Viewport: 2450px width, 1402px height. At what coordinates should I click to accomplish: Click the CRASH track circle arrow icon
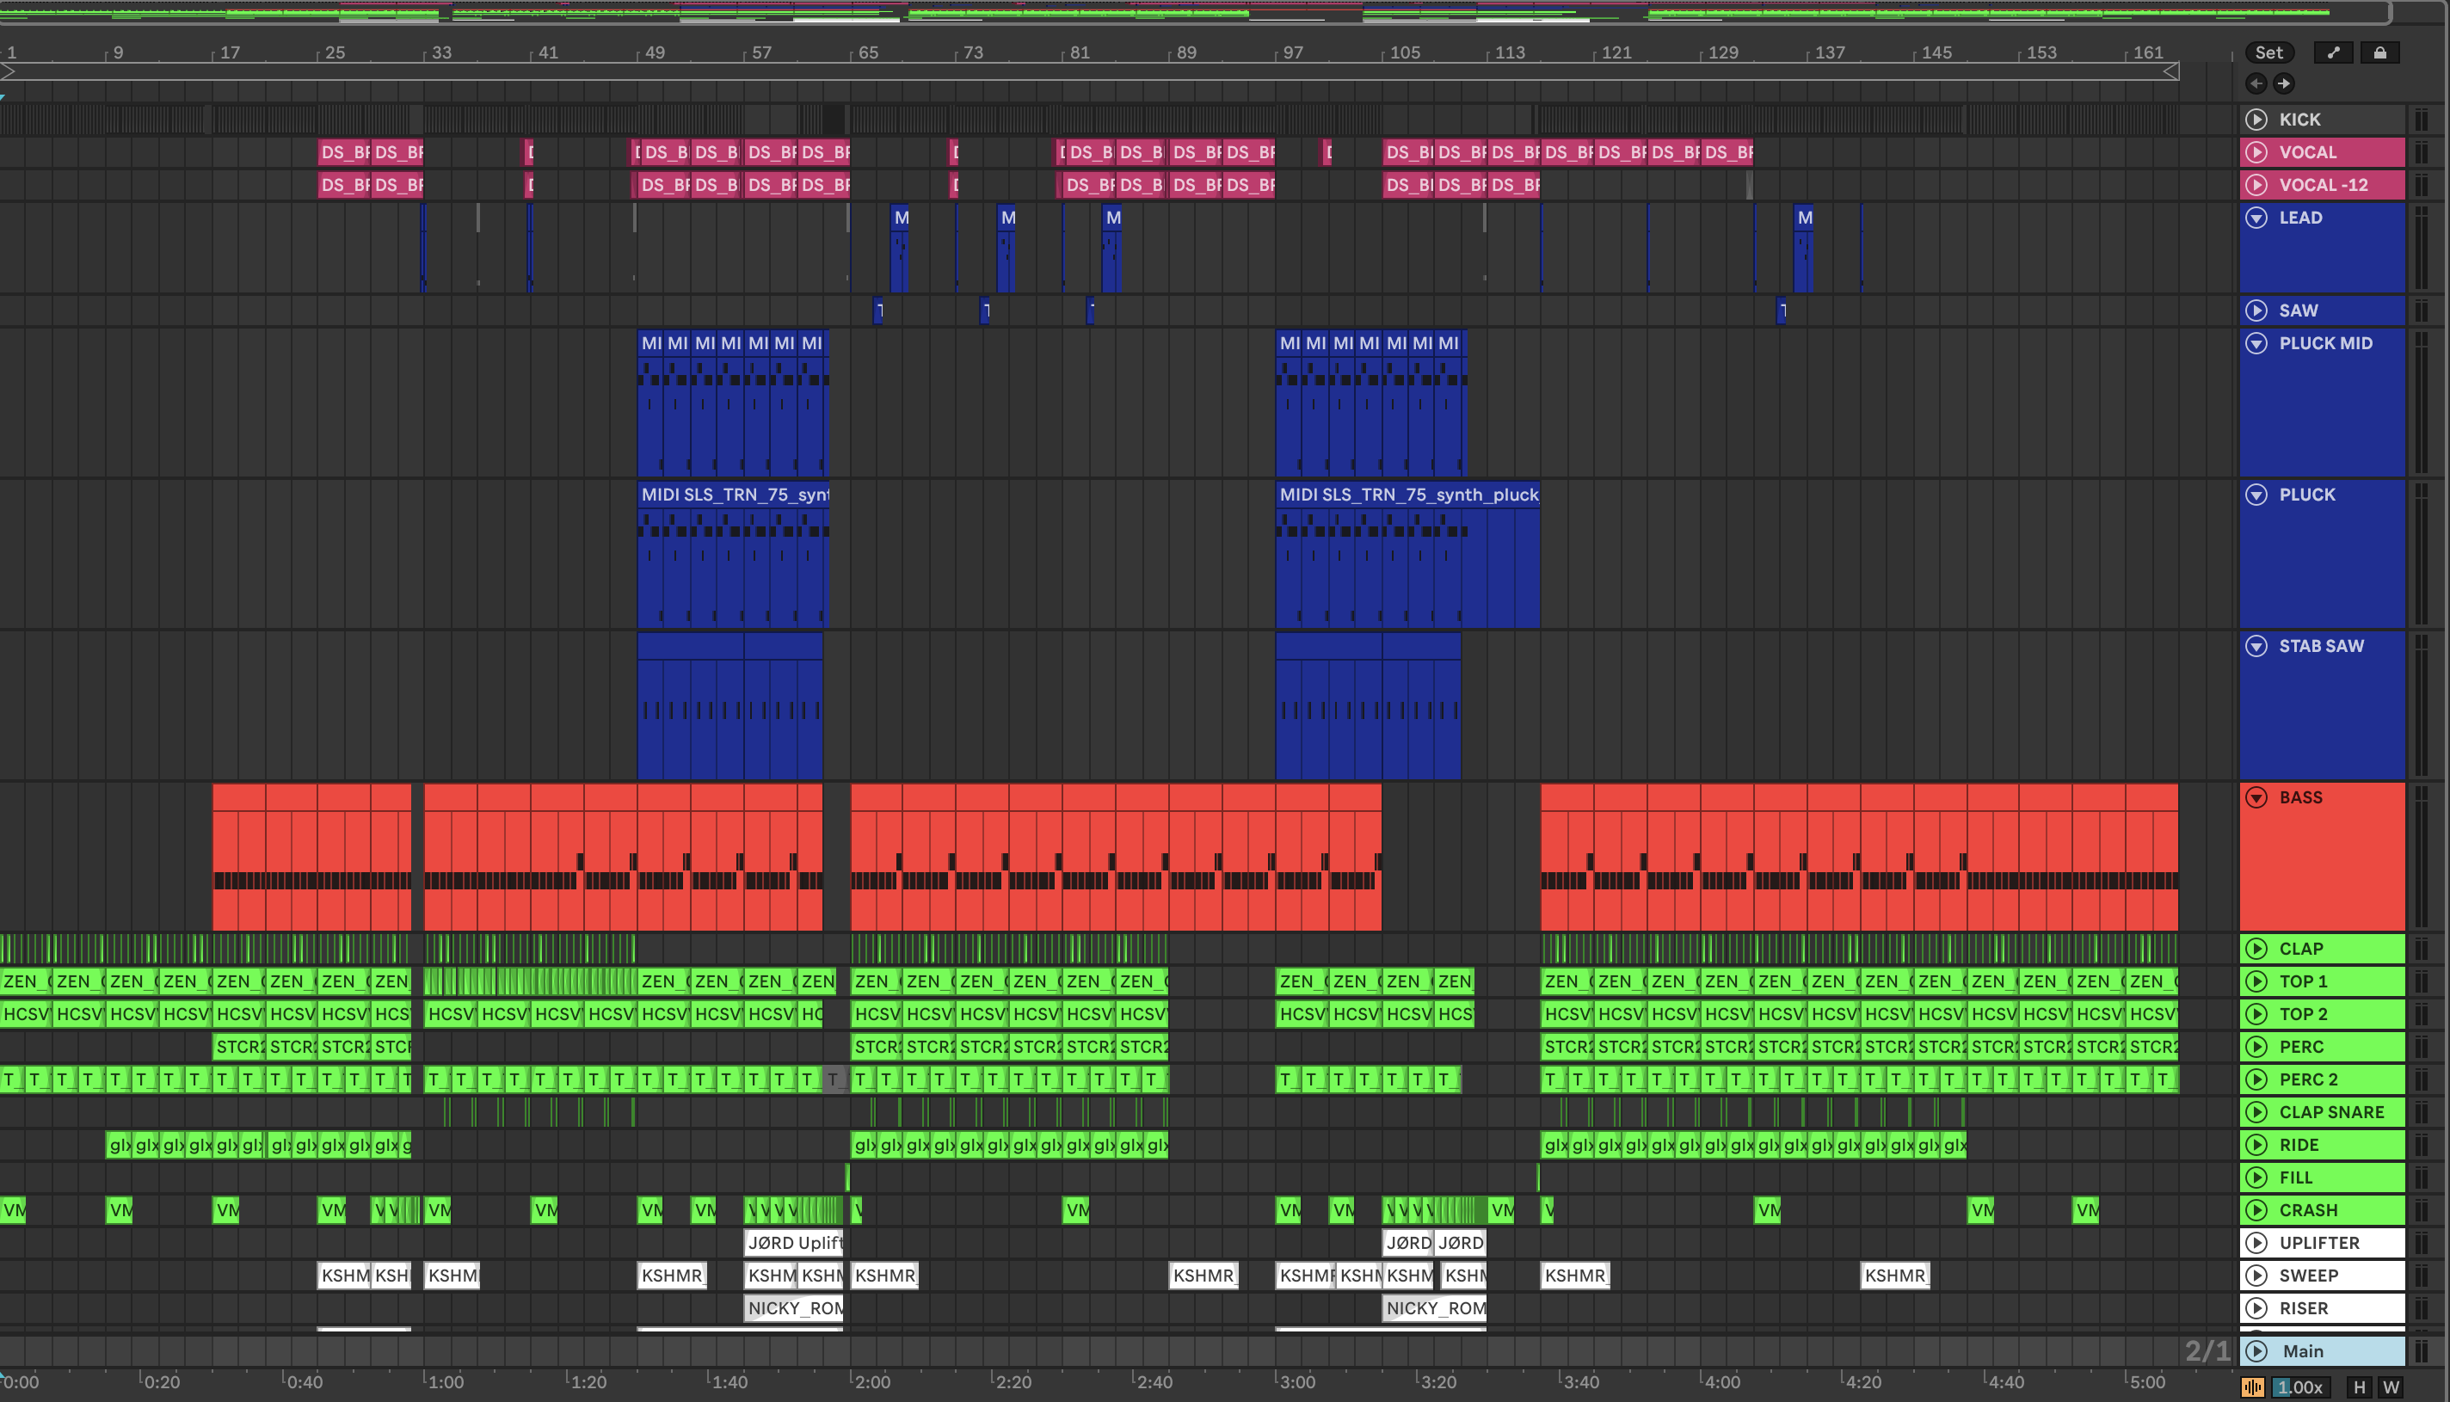pyautogui.click(x=2256, y=1210)
